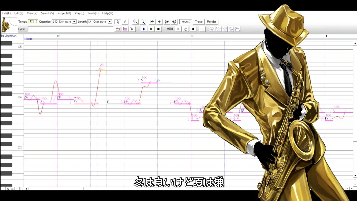Open the Length dropdown
The height and width of the screenshot is (201, 357).
[110, 22]
